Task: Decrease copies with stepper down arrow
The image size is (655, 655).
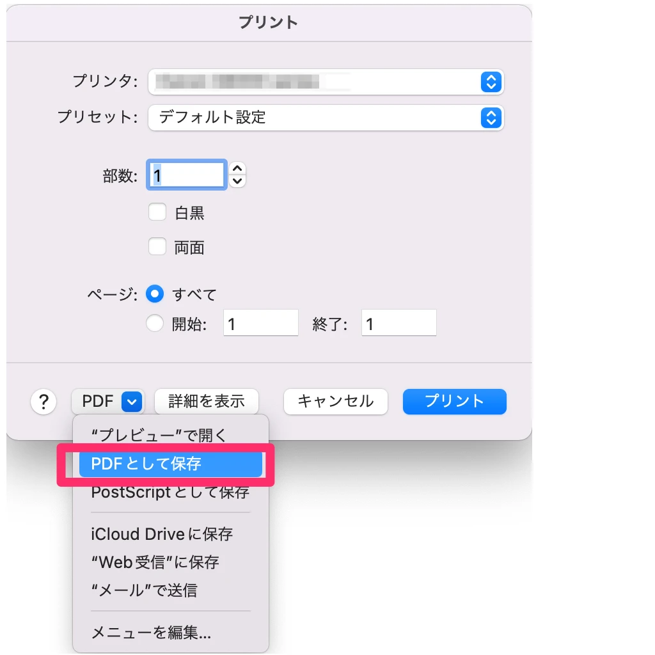Action: [237, 181]
